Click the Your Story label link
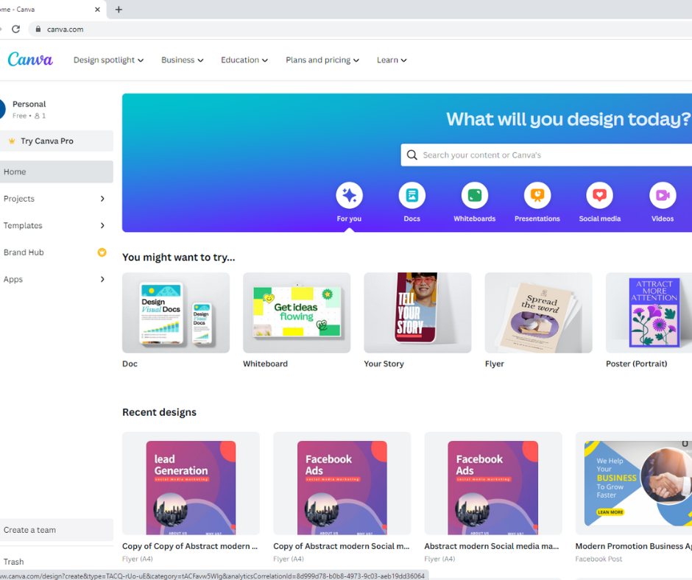The height and width of the screenshot is (580, 692). [x=384, y=364]
